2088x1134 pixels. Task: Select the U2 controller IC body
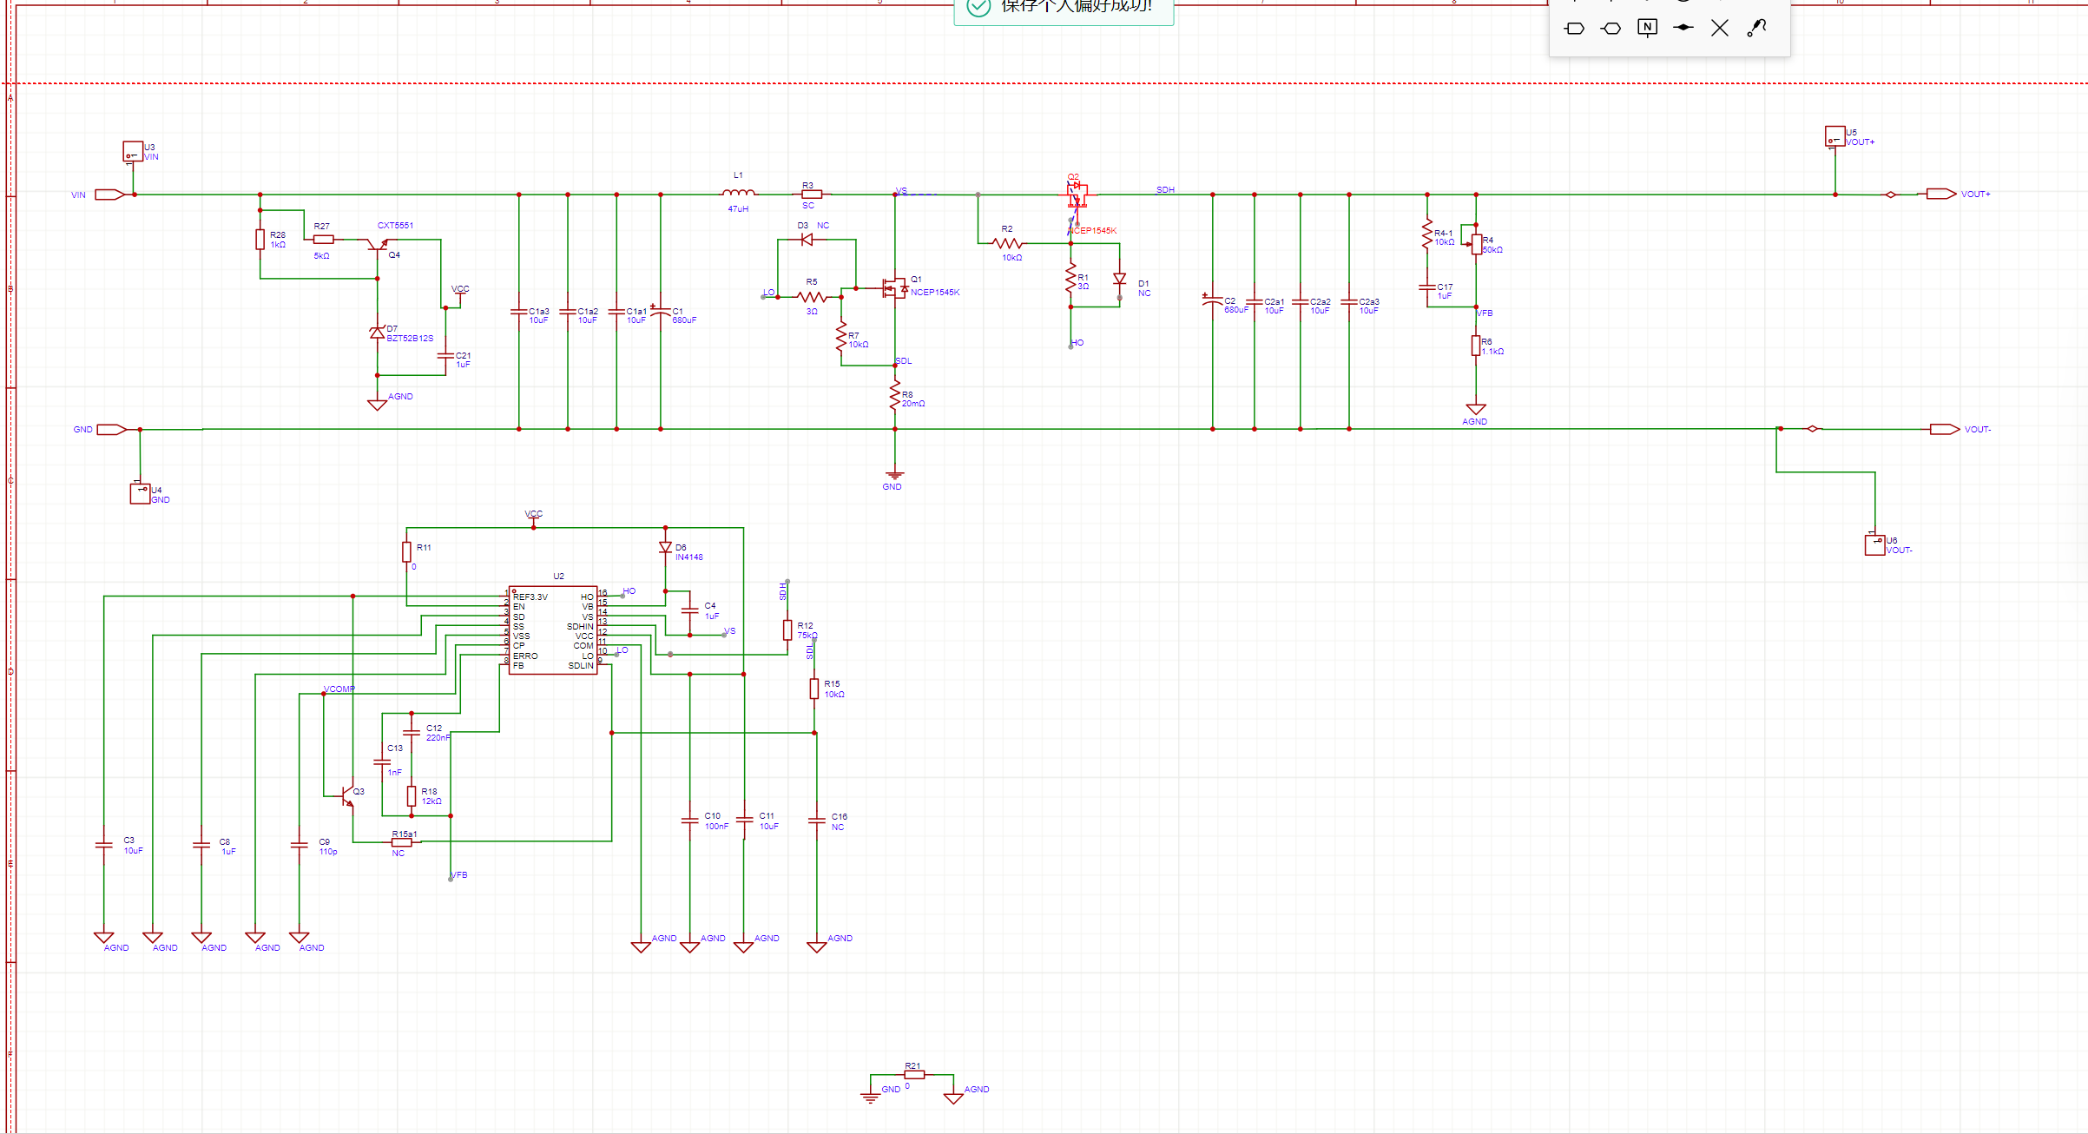(553, 630)
